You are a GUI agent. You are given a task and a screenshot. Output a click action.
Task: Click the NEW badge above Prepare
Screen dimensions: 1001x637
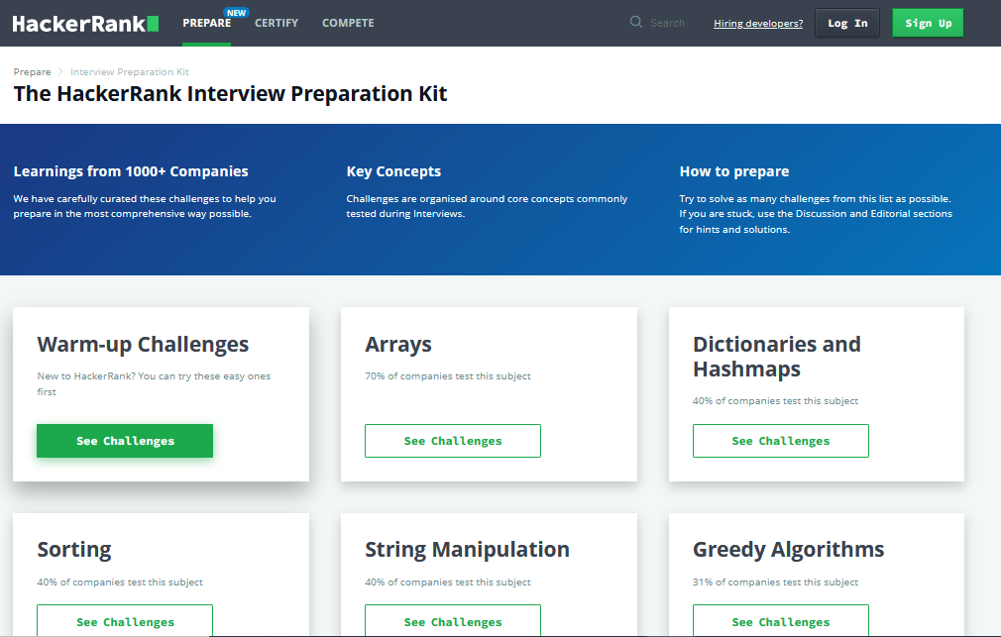click(x=236, y=13)
